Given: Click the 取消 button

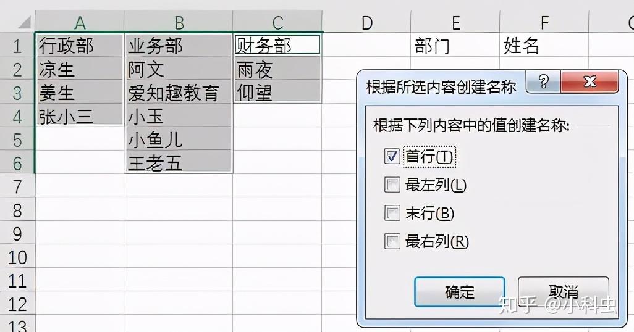Looking at the screenshot, I should tap(563, 292).
